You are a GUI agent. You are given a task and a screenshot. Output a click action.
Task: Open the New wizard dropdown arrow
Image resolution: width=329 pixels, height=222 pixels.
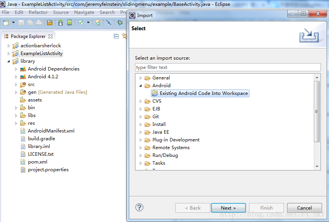(x=13, y=22)
